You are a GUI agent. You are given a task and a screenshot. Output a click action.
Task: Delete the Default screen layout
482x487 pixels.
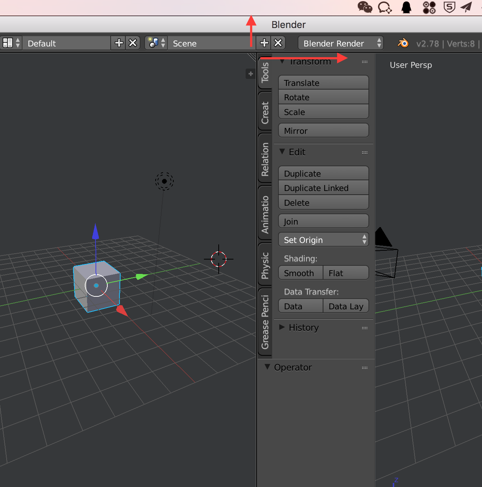(133, 43)
